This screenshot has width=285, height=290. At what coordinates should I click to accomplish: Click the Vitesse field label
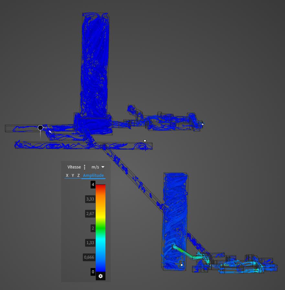74,167
